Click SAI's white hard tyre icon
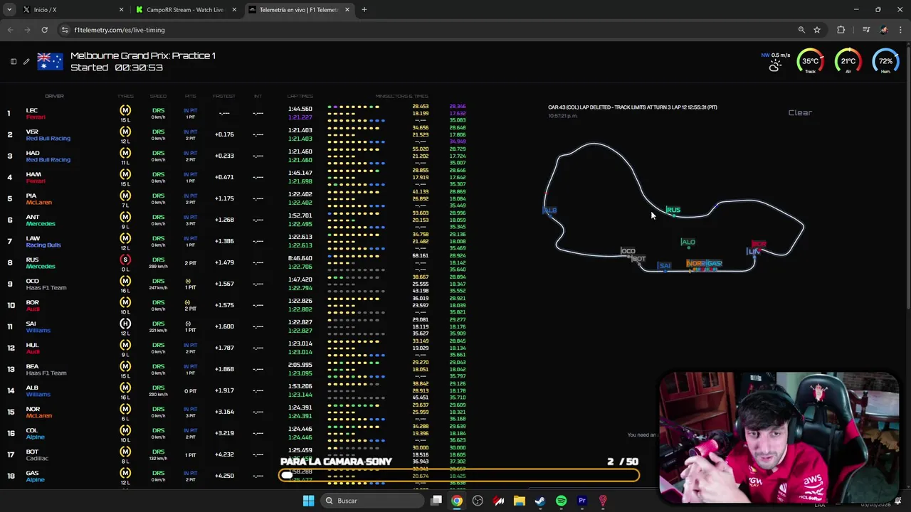The image size is (911, 512). [125, 324]
